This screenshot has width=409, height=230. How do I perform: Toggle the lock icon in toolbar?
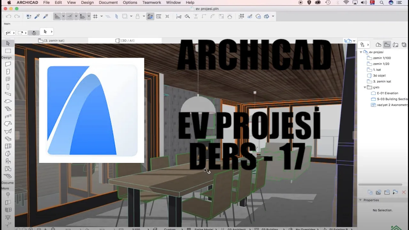pos(138,16)
